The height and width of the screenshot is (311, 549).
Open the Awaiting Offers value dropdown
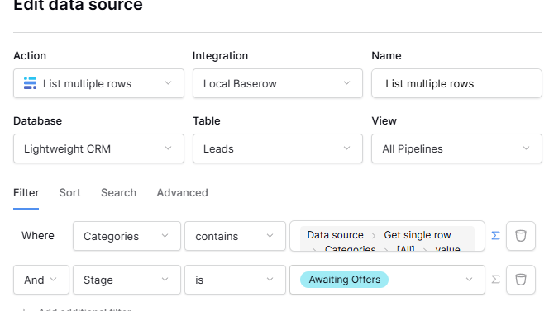coord(387,280)
